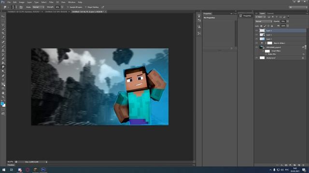
Task: Toggle Smart Filters visibility eye
Action: point(263,51)
